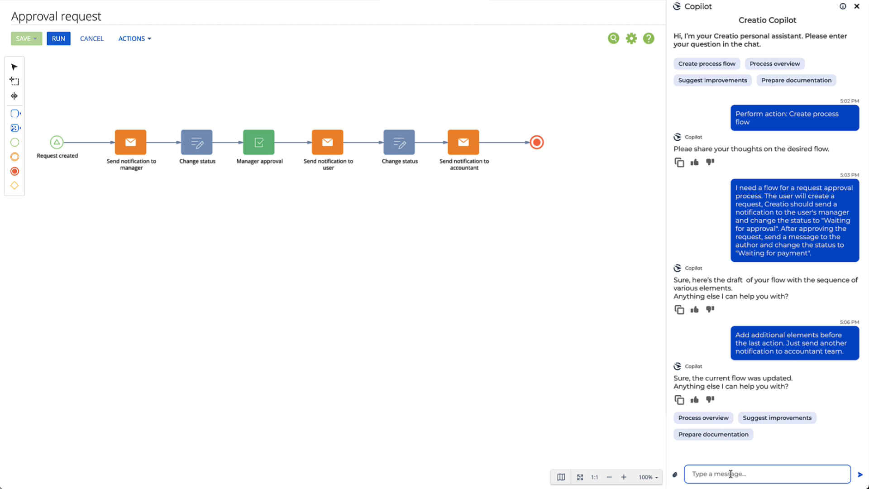Select the marquee selection tool

[x=15, y=81]
